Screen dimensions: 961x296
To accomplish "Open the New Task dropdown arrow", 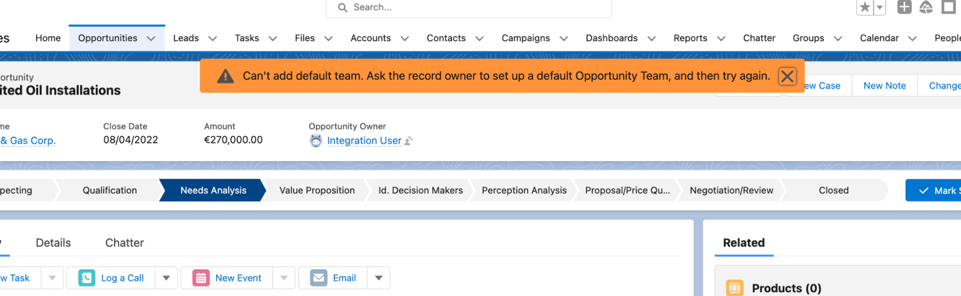I will tap(52, 278).
